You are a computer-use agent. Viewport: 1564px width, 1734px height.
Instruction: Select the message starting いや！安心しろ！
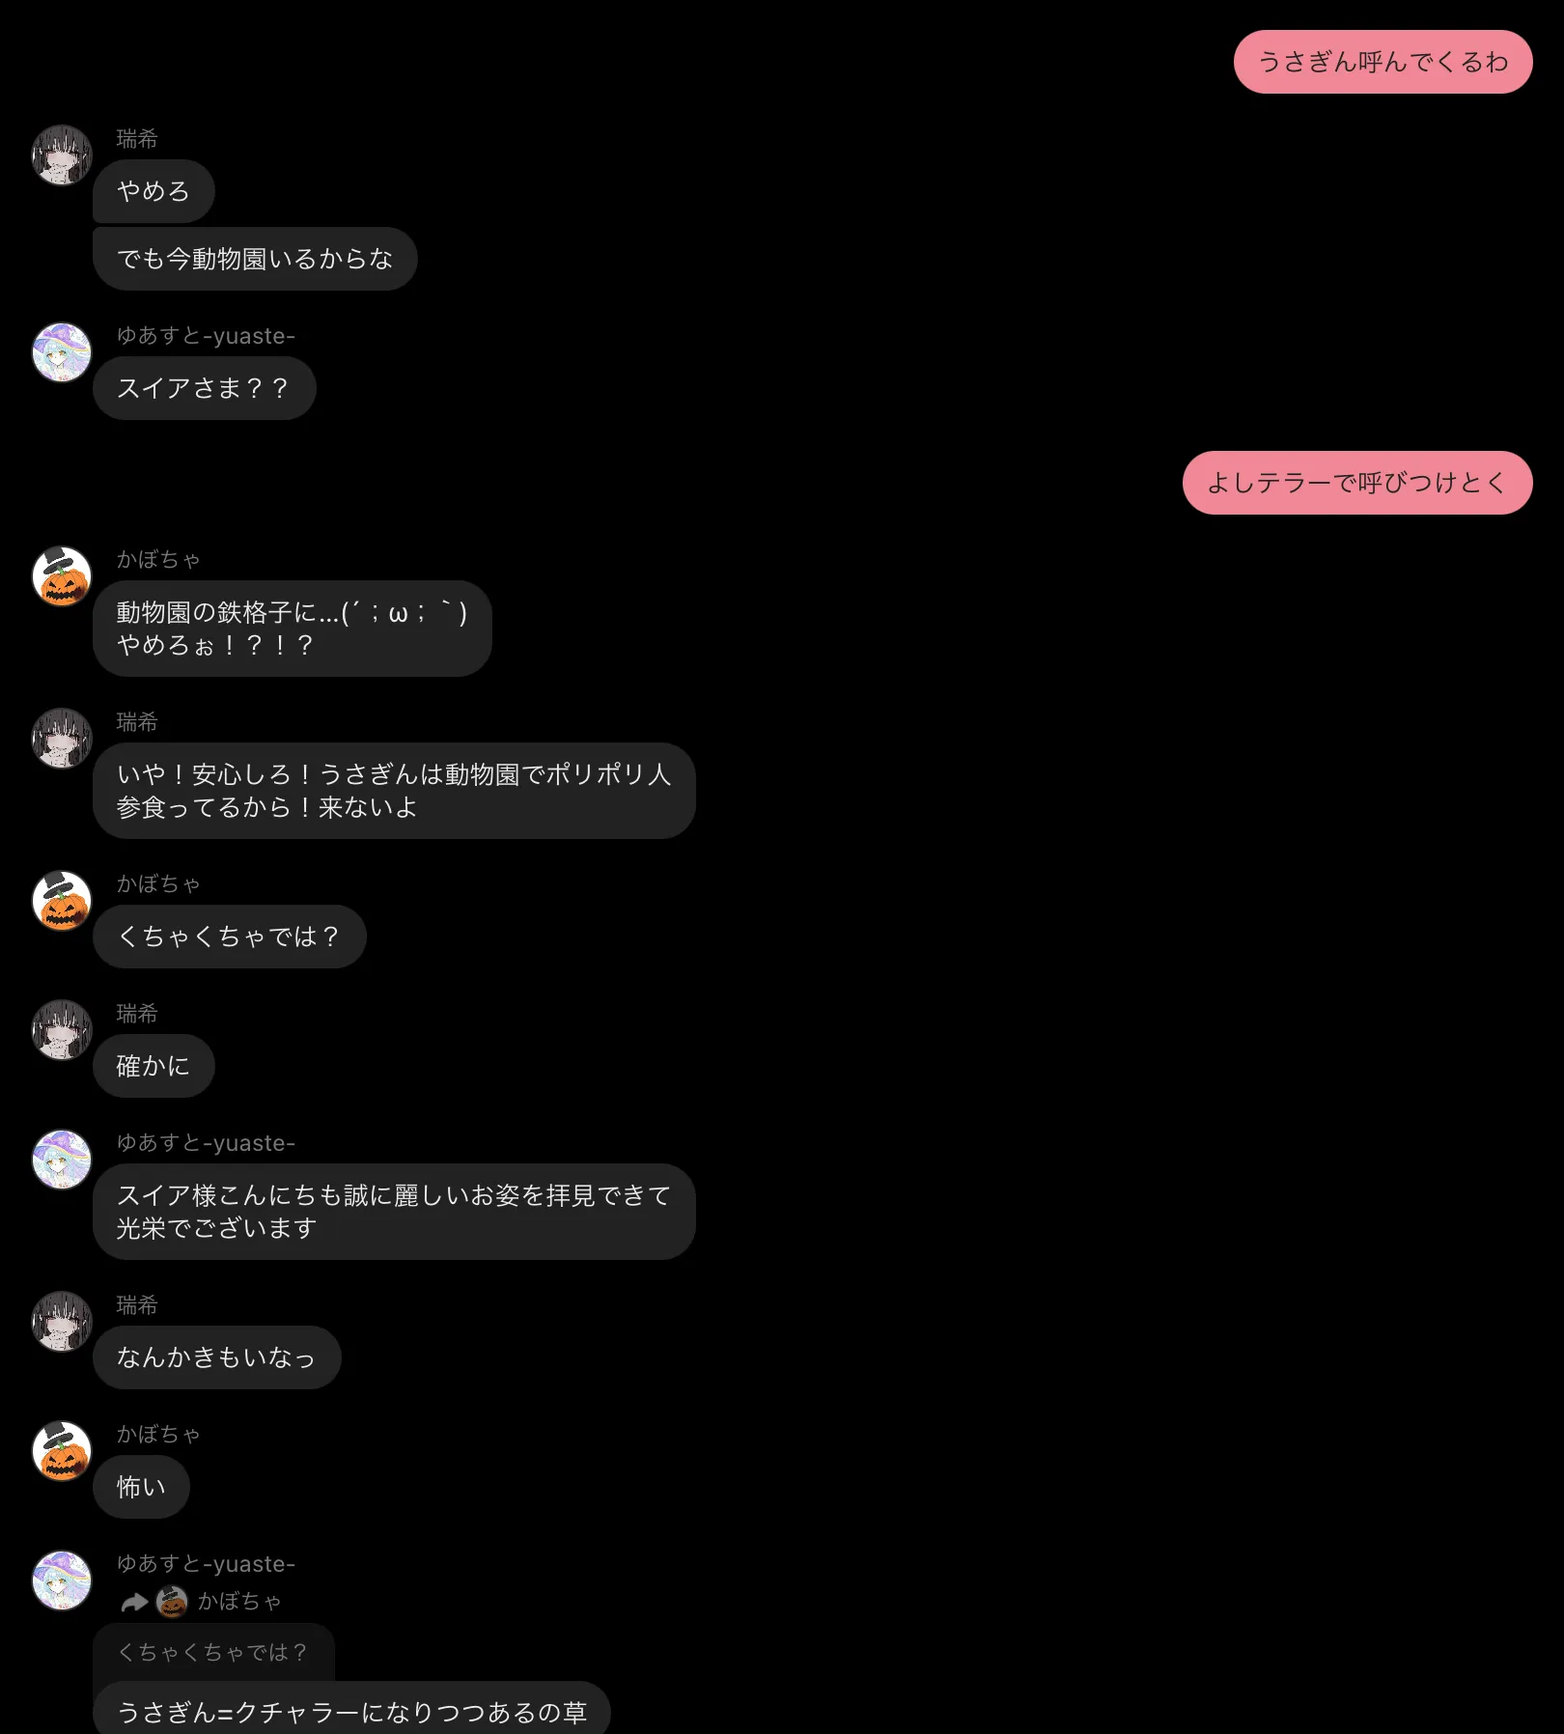coord(394,791)
